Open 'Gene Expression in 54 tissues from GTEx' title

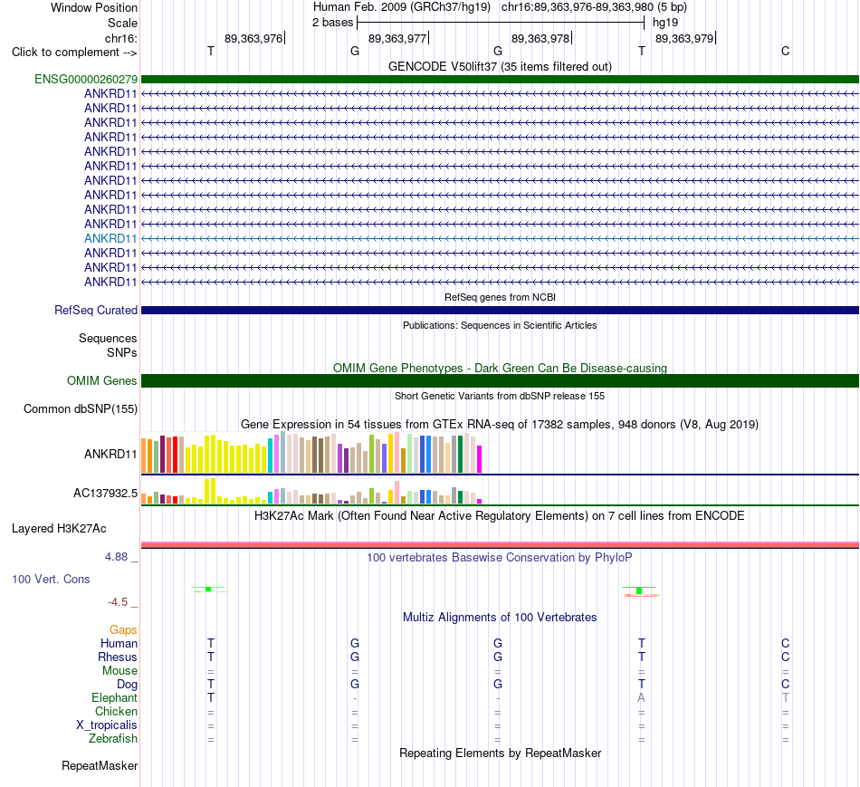(500, 424)
